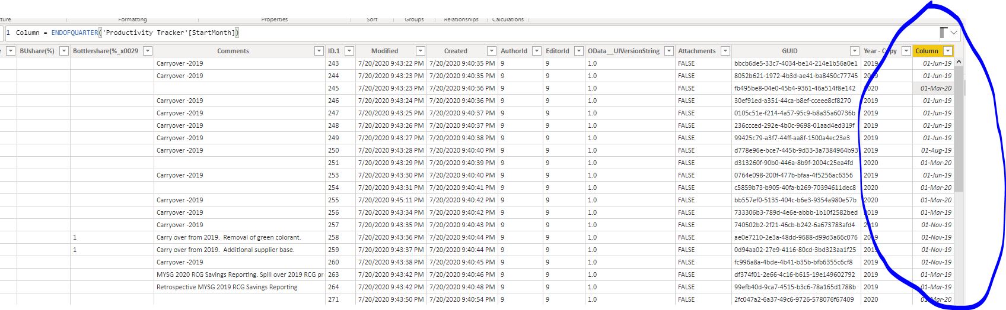Click Modified cell '7/20/2020 9:43:50 PM'
The height and width of the screenshot is (310, 1006).
(x=391, y=299)
